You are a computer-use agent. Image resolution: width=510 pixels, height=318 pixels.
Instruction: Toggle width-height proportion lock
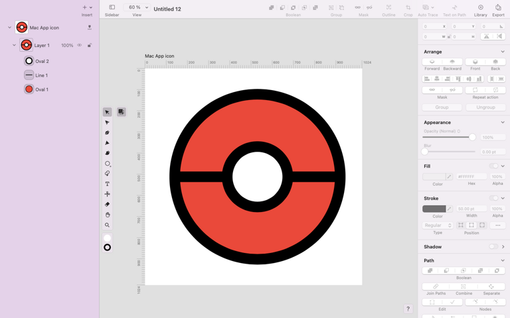(449, 36)
